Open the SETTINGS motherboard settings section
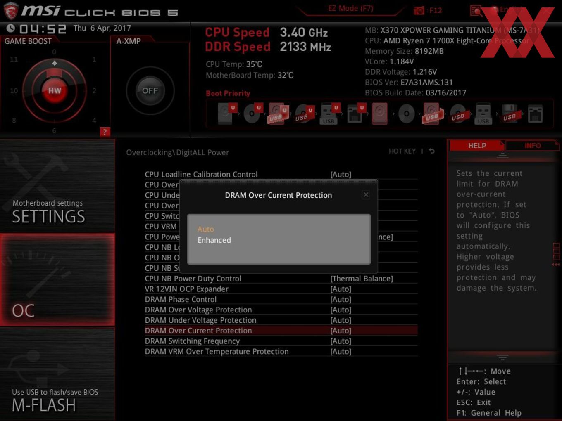Image resolution: width=562 pixels, height=421 pixels. point(57,186)
